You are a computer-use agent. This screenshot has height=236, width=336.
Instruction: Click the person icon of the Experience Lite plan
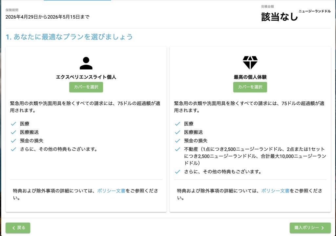coord(86,63)
